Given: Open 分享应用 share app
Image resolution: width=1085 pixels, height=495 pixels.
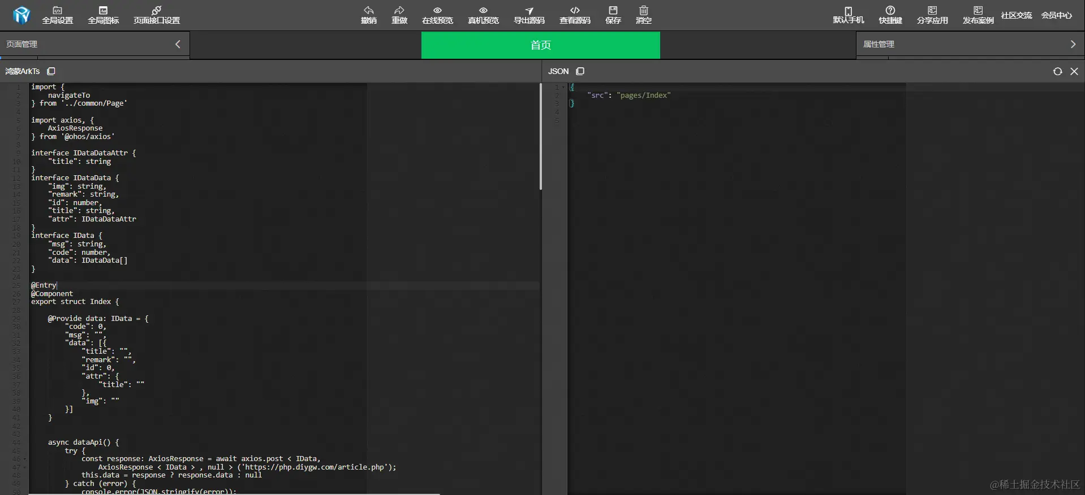Looking at the screenshot, I should click(932, 15).
